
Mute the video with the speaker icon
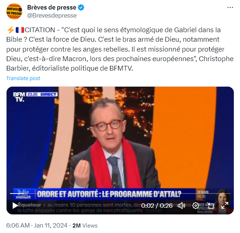coord(181,206)
